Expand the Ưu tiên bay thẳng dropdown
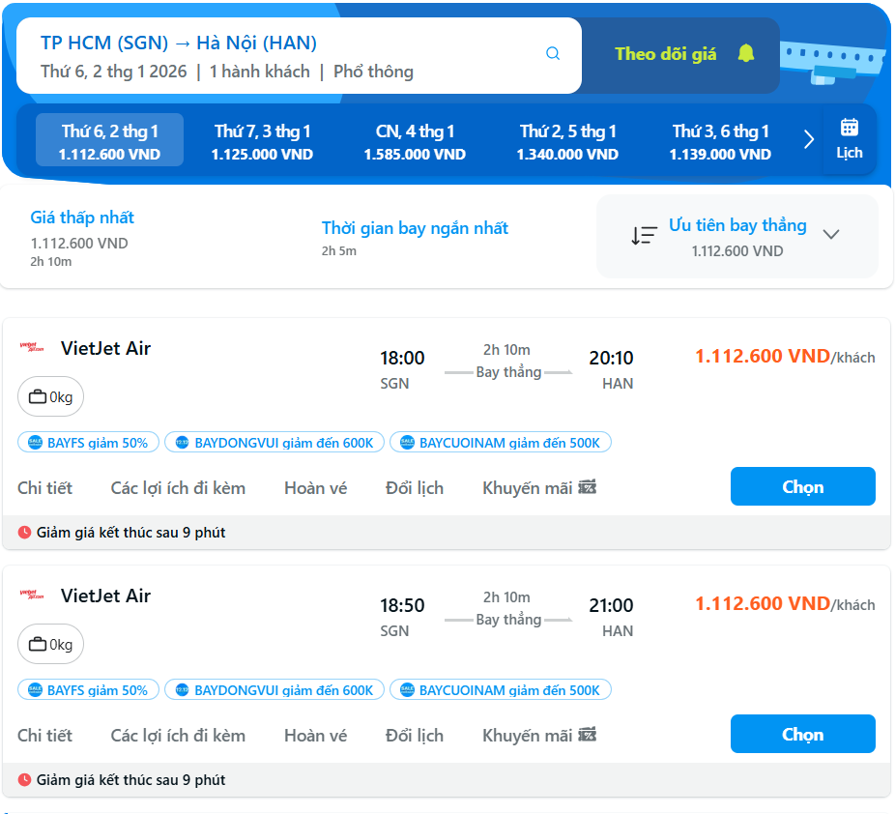This screenshot has height=814, width=895. pos(830,235)
